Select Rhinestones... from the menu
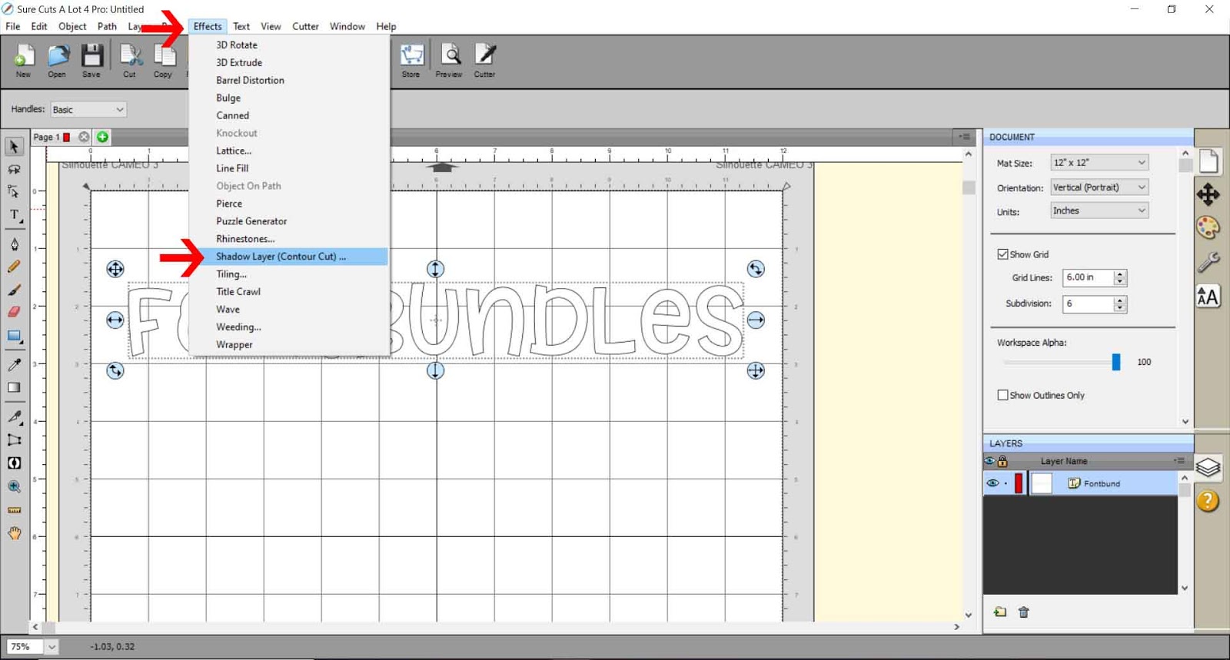Image resolution: width=1230 pixels, height=660 pixels. pos(289,239)
